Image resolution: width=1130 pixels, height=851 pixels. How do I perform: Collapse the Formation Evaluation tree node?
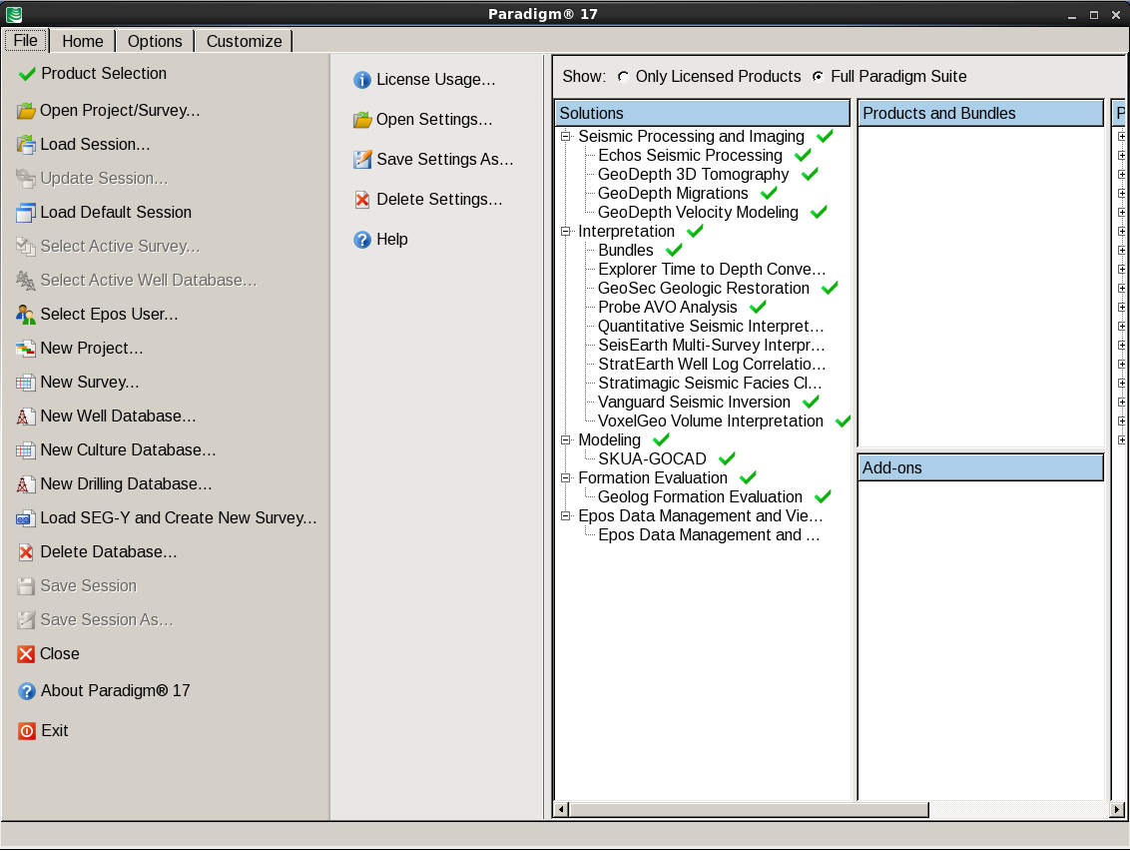point(566,478)
